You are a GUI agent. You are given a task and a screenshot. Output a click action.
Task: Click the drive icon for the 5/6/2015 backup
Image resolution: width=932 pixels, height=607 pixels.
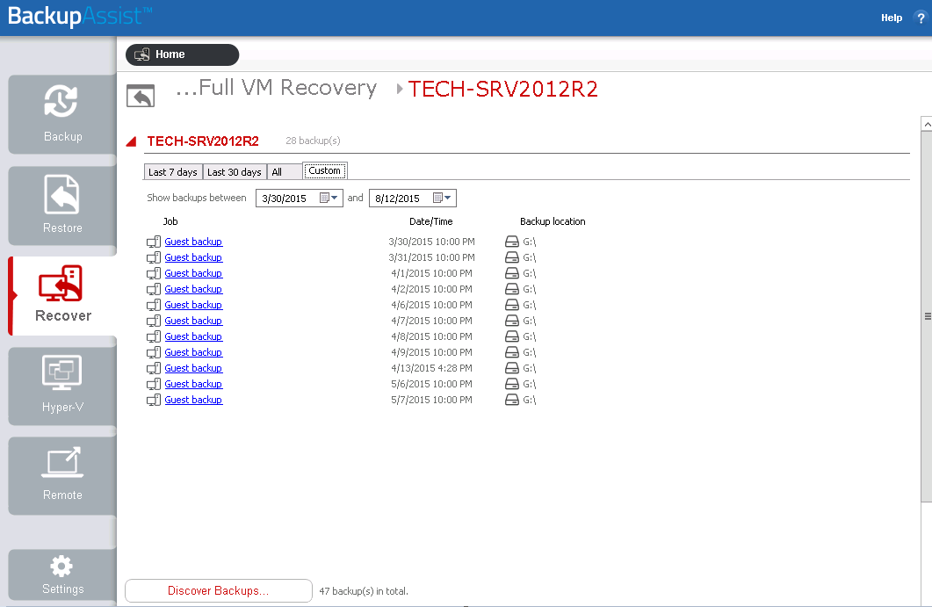click(x=512, y=384)
